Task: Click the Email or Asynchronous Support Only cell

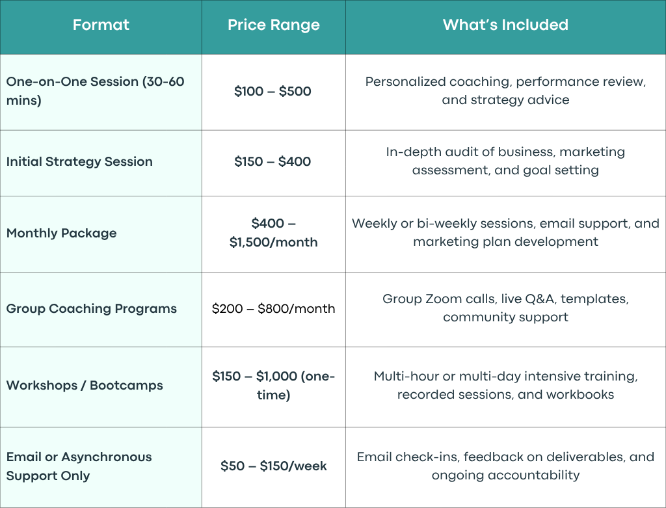Action: coord(101,467)
